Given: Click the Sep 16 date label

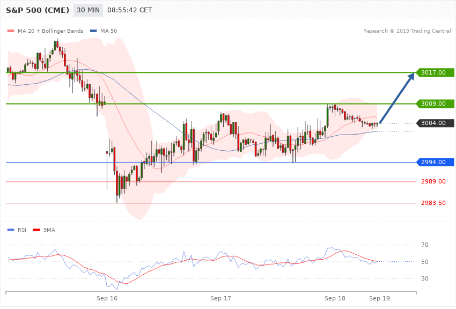Looking at the screenshot, I should (x=107, y=298).
